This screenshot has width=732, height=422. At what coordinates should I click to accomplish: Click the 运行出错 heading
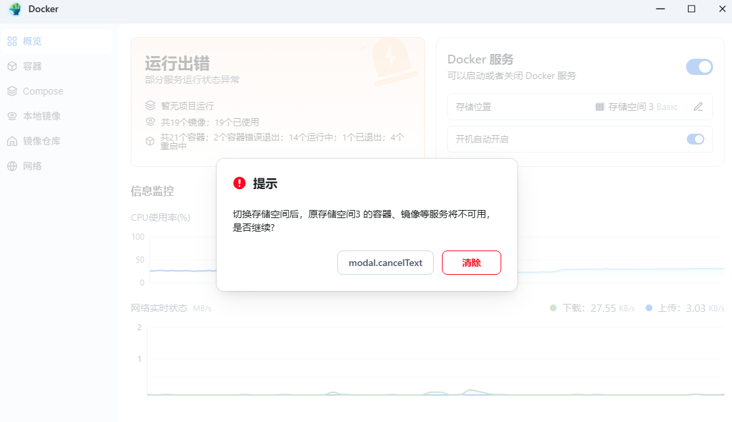pyautogui.click(x=177, y=63)
